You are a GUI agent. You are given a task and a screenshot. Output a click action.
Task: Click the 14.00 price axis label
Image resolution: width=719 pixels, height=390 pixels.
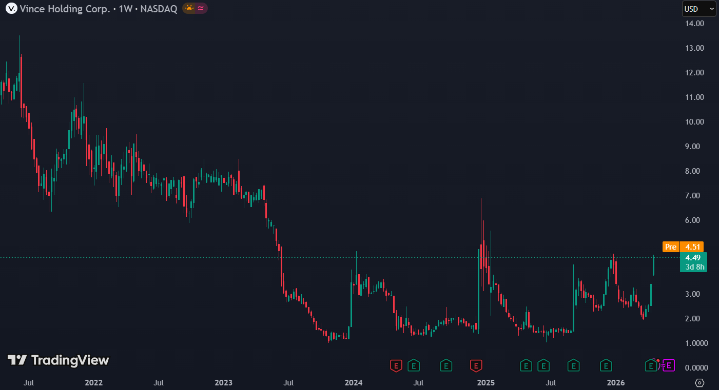(694, 24)
